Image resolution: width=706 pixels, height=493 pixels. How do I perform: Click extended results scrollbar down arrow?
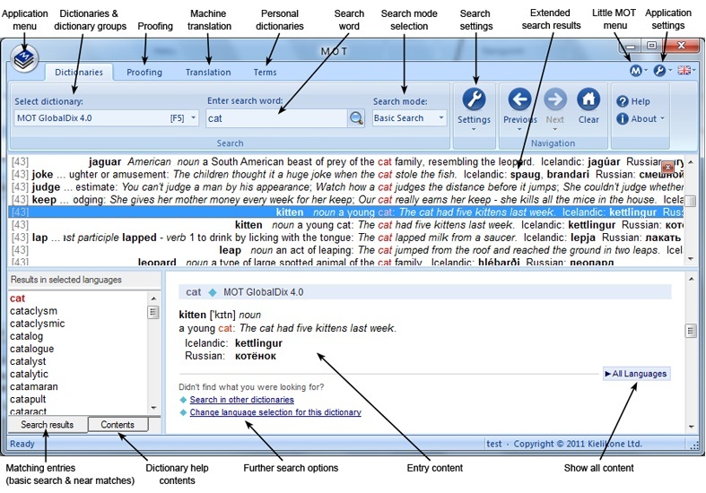click(691, 259)
